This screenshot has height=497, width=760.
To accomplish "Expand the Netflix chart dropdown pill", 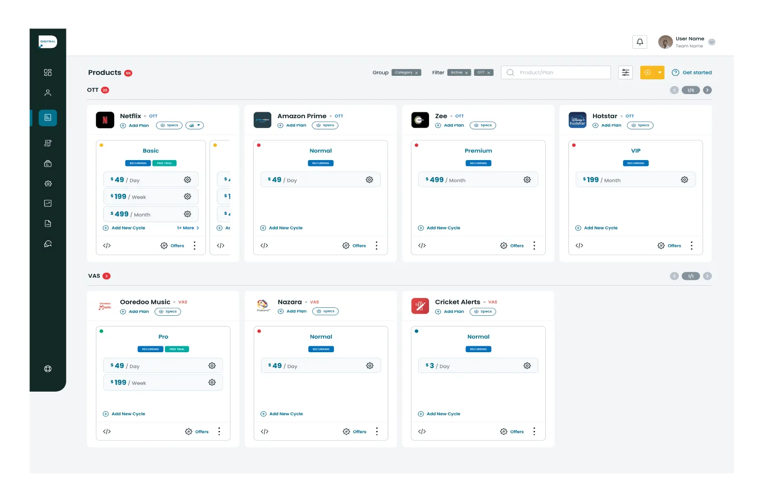I will (x=195, y=126).
